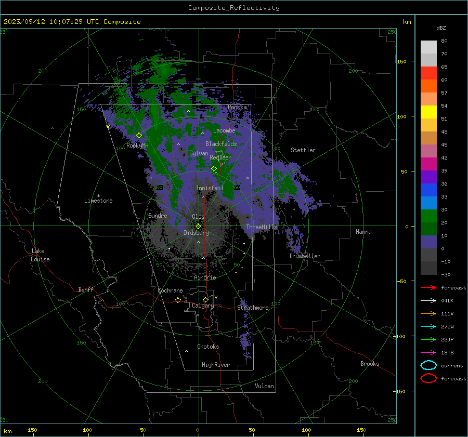The height and width of the screenshot is (437, 468).
Task: Click the Didsbury map label
Action: [x=197, y=233]
